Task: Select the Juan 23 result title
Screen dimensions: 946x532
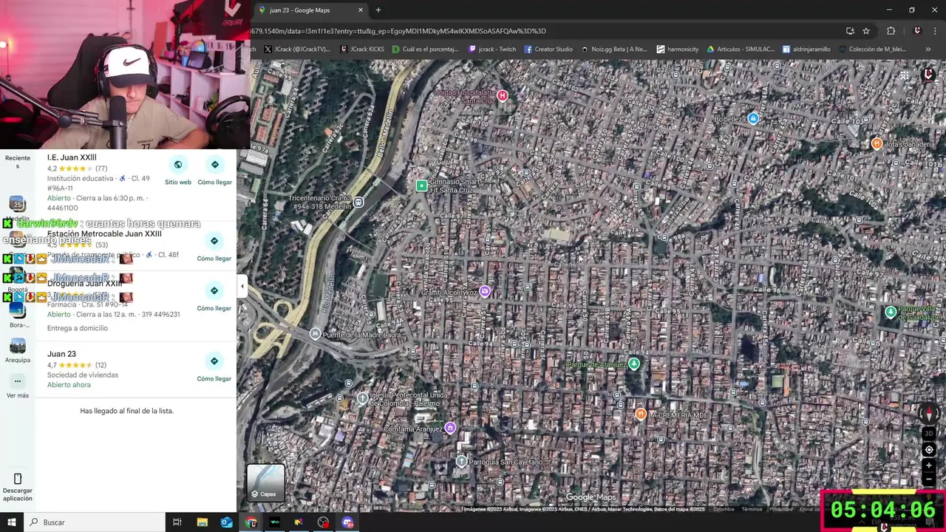Action: click(x=61, y=354)
